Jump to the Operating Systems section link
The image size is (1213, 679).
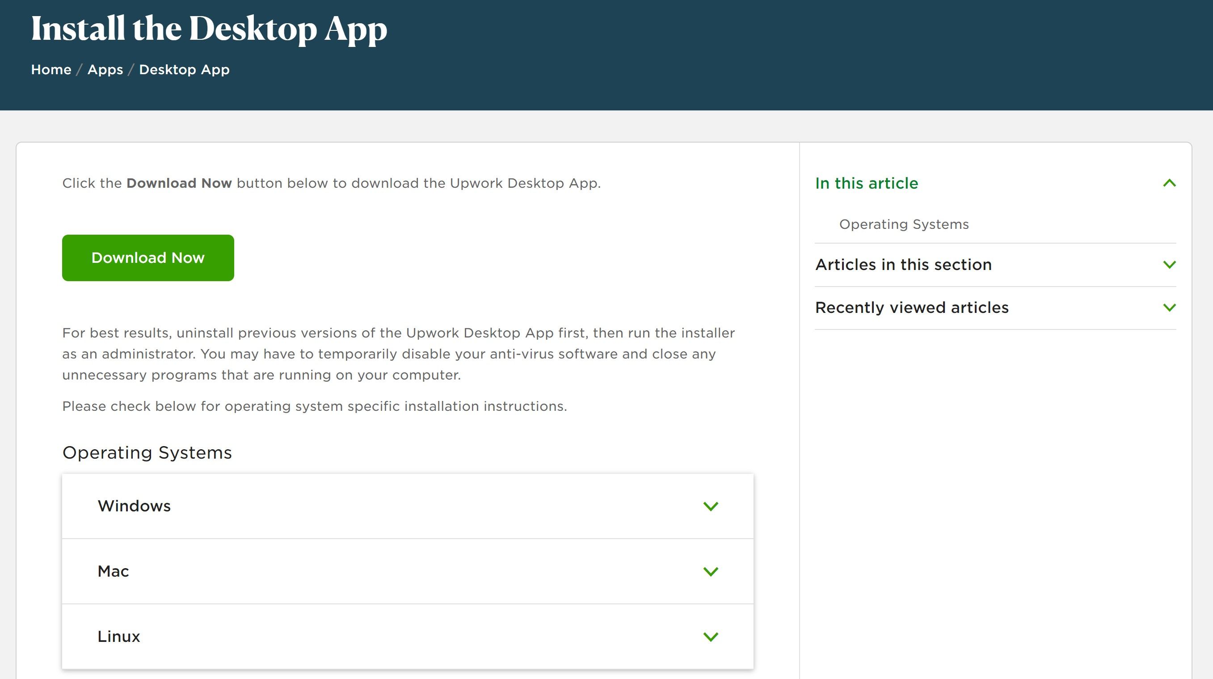[x=904, y=224]
